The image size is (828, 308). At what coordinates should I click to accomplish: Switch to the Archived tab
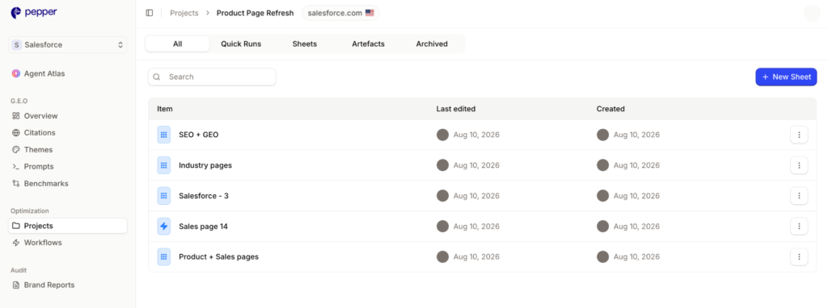point(432,44)
